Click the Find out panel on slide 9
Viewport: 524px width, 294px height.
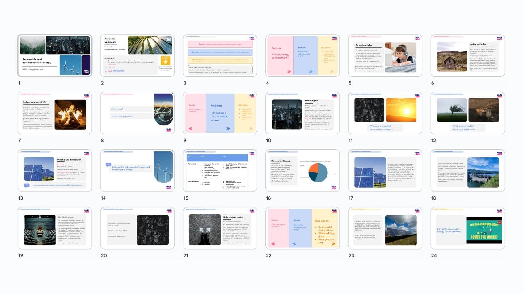click(220, 113)
